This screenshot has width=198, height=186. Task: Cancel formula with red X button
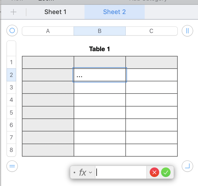(154, 172)
